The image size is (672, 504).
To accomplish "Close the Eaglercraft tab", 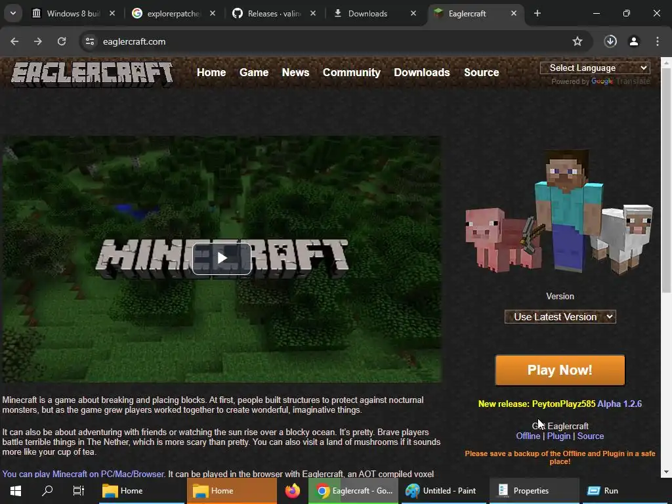I will (513, 13).
